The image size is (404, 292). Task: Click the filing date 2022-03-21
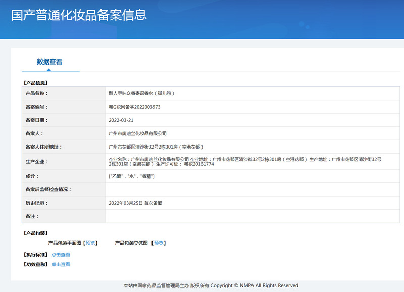[121, 120]
